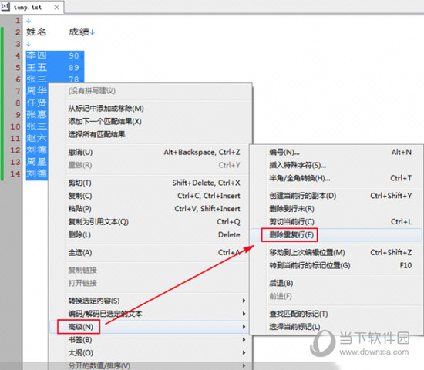Click line number 2 in the gutter
The image size is (424, 370).
[x=18, y=32]
